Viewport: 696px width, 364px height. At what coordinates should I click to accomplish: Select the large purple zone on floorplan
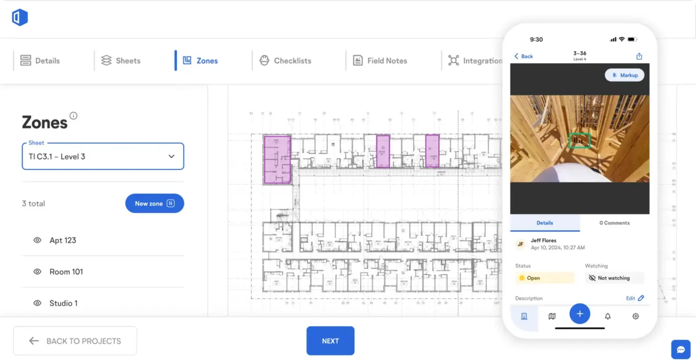tap(277, 160)
